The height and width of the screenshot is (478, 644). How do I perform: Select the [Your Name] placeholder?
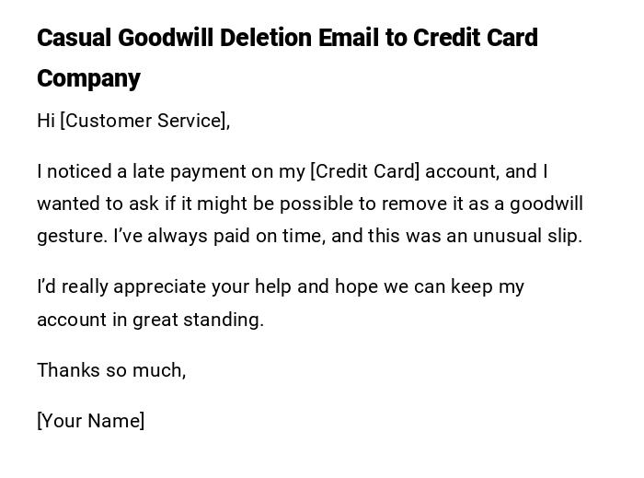click(91, 421)
